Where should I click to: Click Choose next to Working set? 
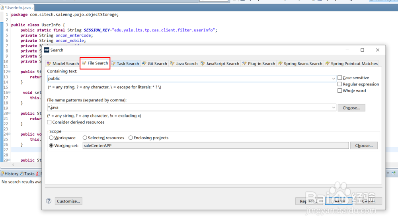364,146
